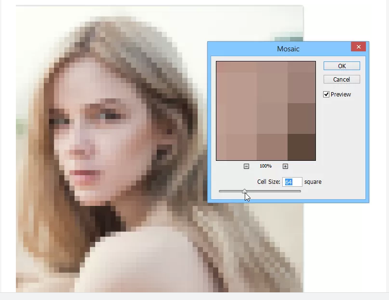The width and height of the screenshot is (389, 300).
Task: Cancel the Mosaic filter dialog
Action: tap(341, 79)
